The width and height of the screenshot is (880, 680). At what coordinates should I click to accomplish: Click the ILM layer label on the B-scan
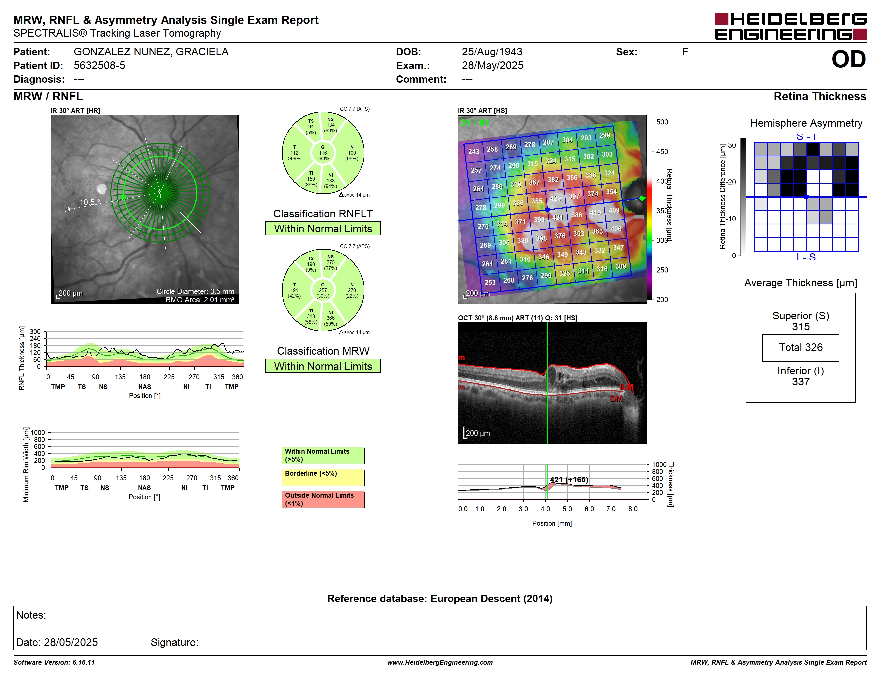pyautogui.click(x=626, y=387)
